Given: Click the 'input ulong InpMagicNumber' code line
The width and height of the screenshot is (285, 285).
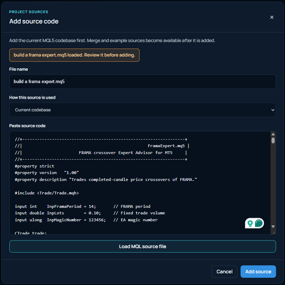Looking at the screenshot, I should click(86, 220).
